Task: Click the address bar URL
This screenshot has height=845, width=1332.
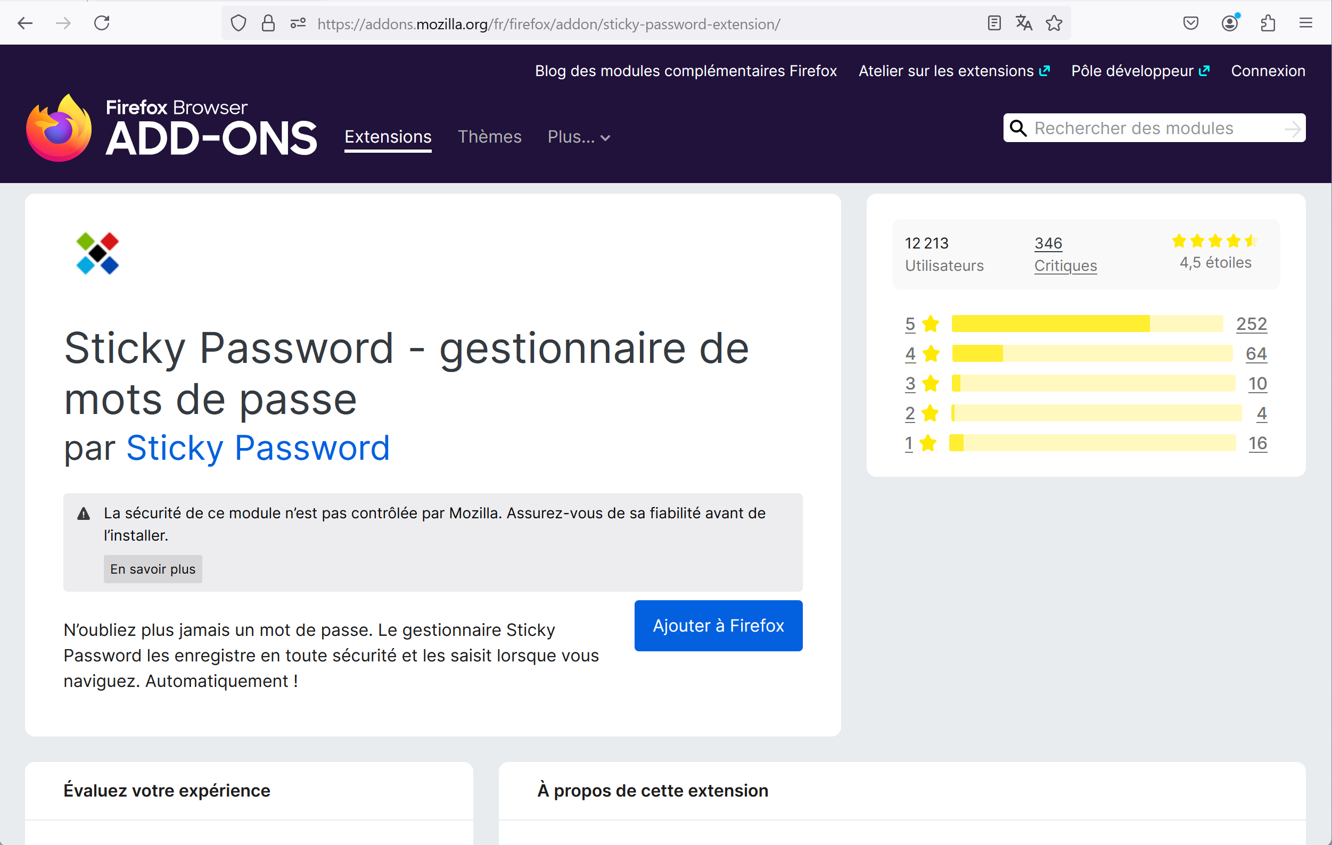Action: (549, 24)
